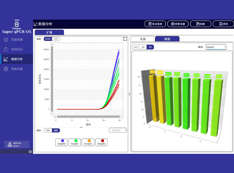Click the 导出报表 button
Image resolution: width=234 pixels, height=173 pixels.
pyautogui.click(x=155, y=24)
